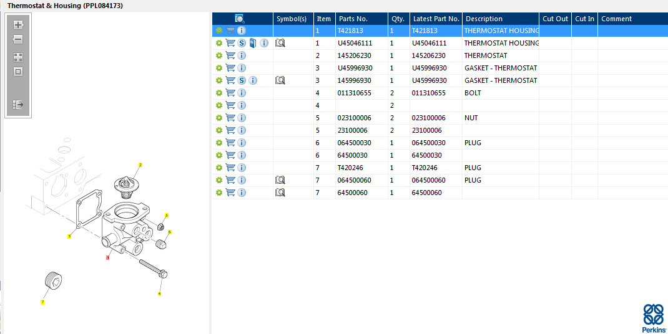The width and height of the screenshot is (668, 334).
Task: Click BOLT description cell
Action: tap(501, 93)
